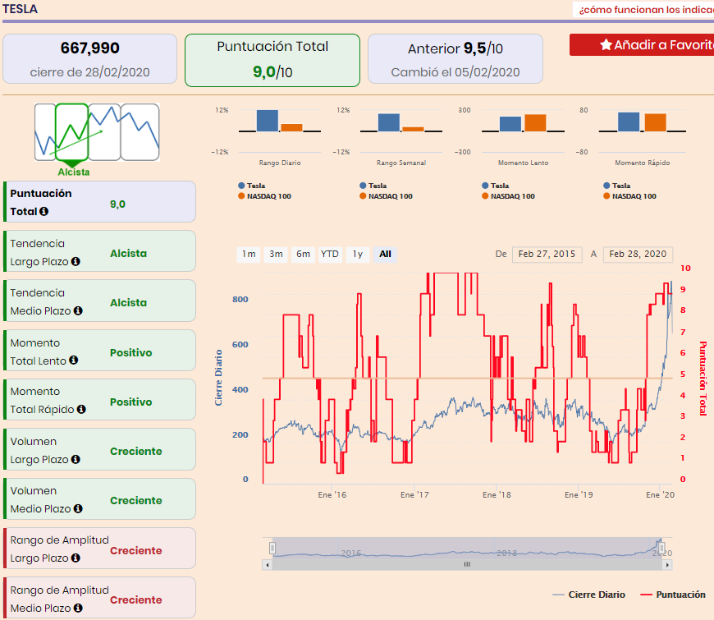Click info icon for Tendencia Largo Plazo
This screenshot has width=714, height=620.
click(76, 261)
